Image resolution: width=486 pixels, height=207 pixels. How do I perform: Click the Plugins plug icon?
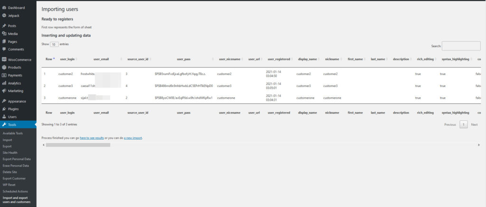point(4,109)
